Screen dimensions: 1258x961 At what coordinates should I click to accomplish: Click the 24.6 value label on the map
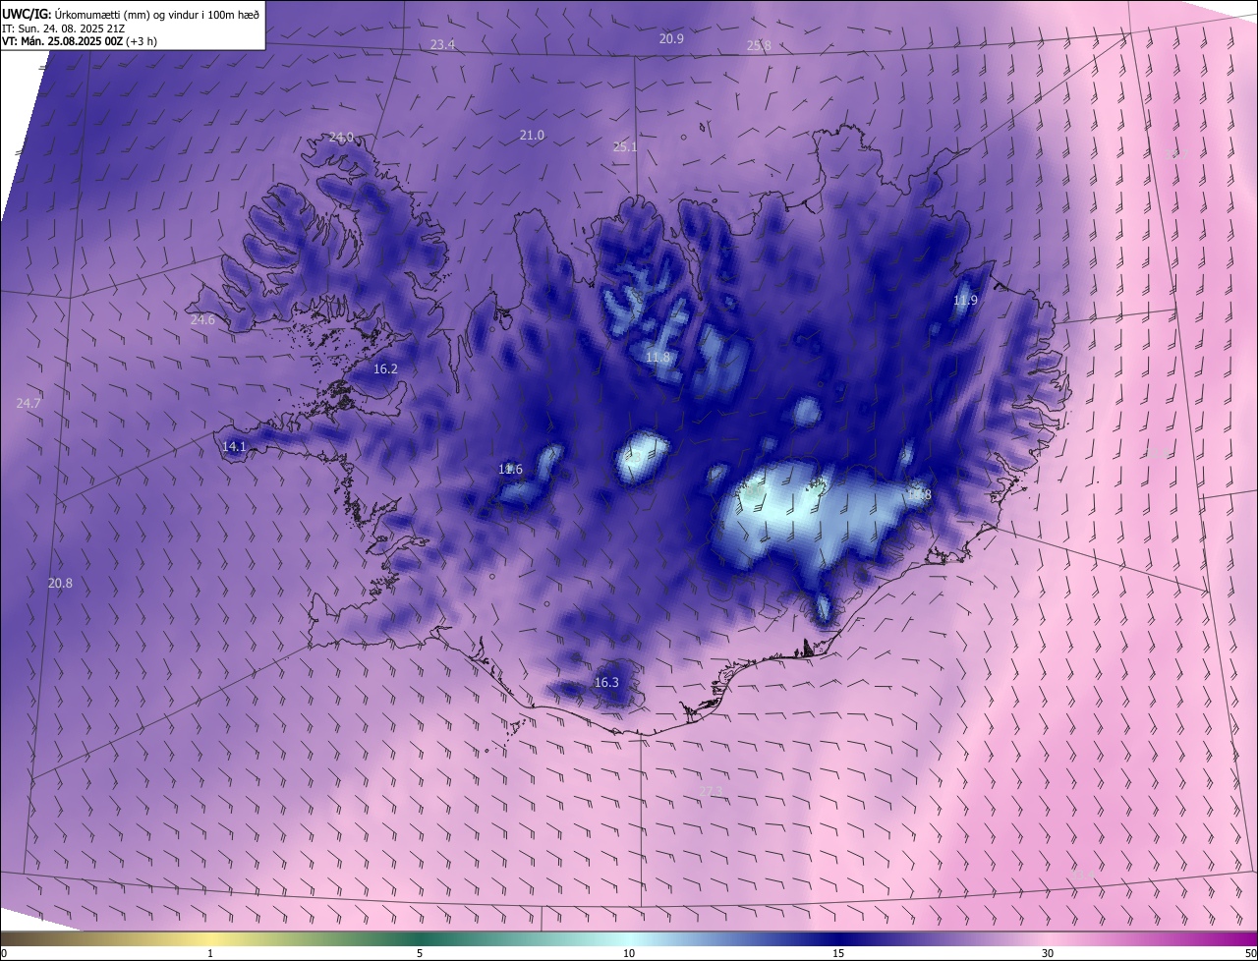click(202, 319)
